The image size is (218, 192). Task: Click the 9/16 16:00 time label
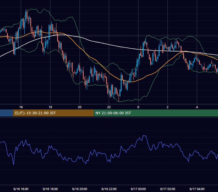tap(21, 189)
